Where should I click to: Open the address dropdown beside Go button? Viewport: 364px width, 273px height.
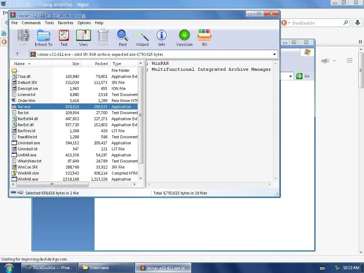290,76
